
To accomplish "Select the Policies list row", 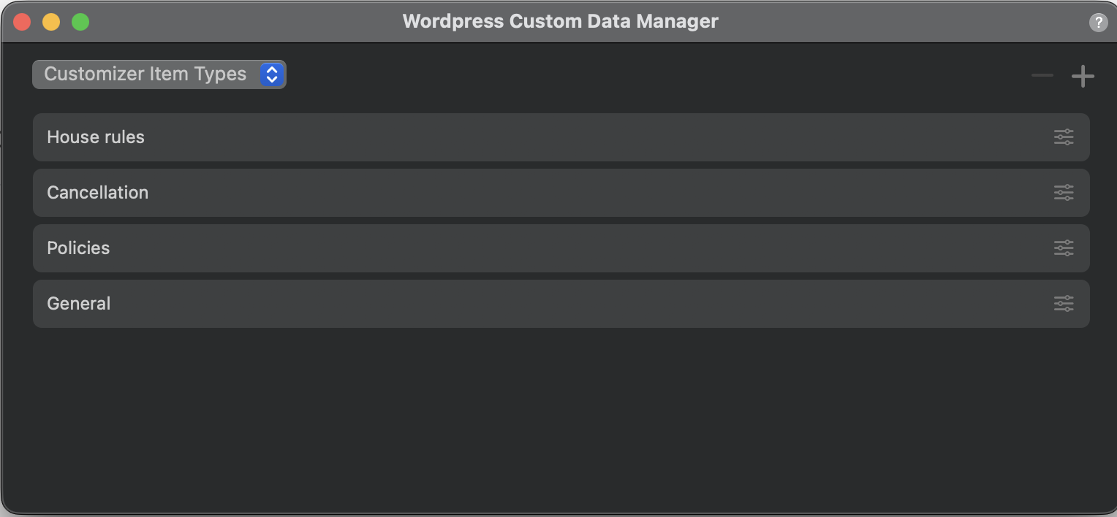I will [x=512, y=248].
